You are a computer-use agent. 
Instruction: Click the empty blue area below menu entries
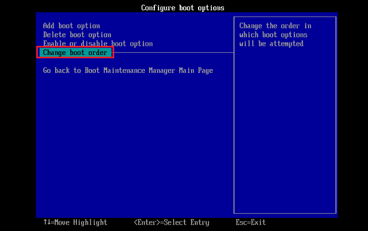(135, 145)
